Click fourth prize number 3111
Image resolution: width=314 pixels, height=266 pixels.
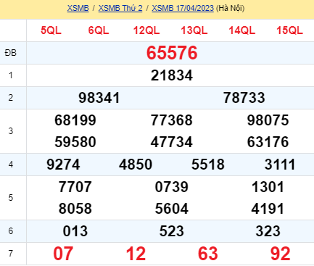280,165
